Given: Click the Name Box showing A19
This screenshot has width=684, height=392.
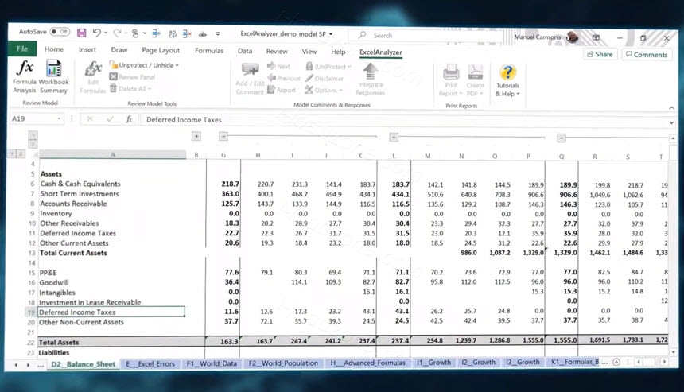Looking at the screenshot, I should [x=37, y=118].
